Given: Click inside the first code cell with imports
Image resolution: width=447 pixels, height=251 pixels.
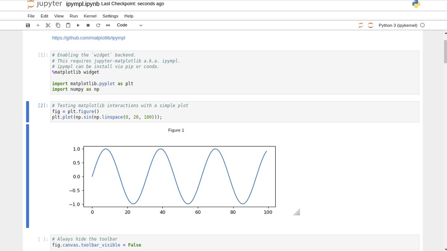Looking at the screenshot, I should [x=235, y=72].
